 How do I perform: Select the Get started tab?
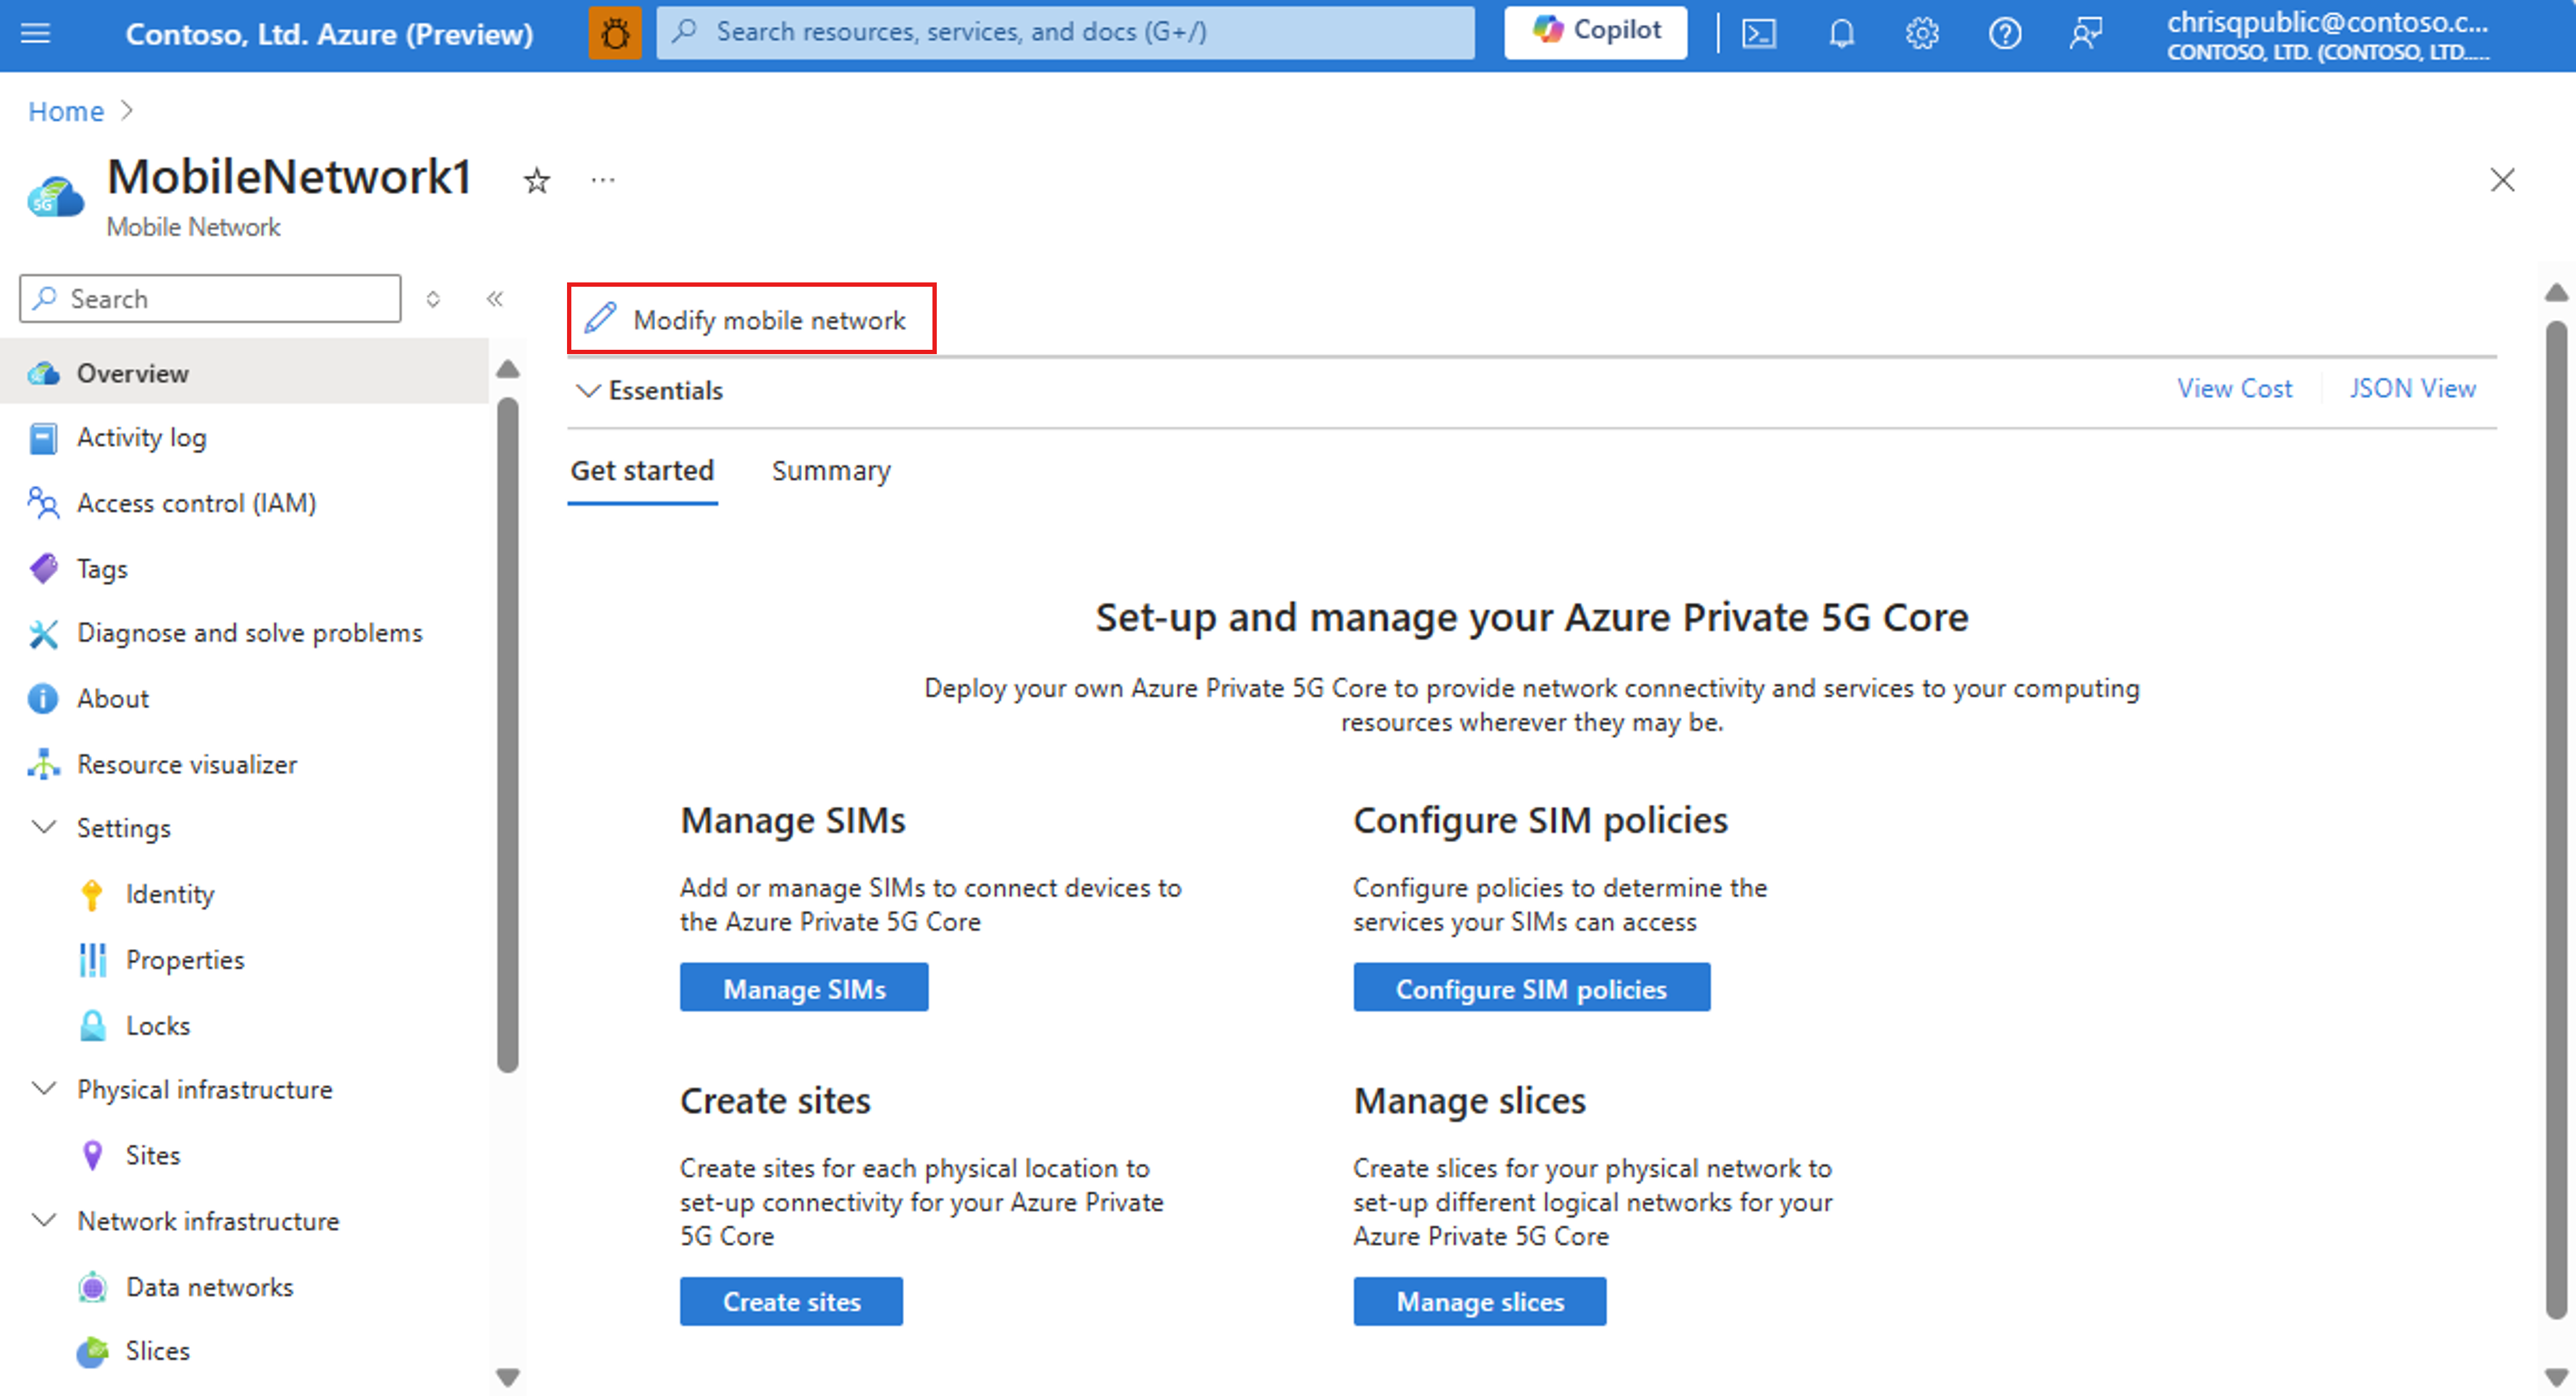tap(643, 469)
